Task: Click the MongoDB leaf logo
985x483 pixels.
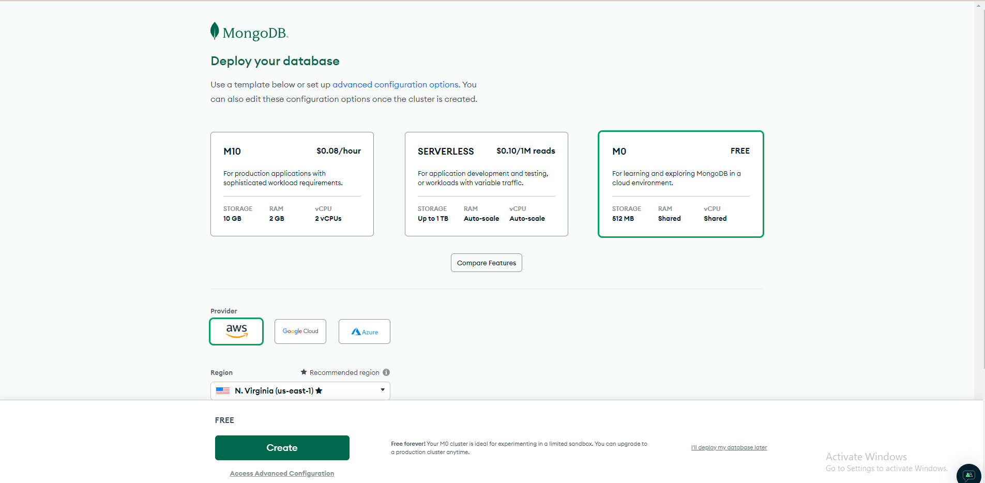Action: point(214,30)
